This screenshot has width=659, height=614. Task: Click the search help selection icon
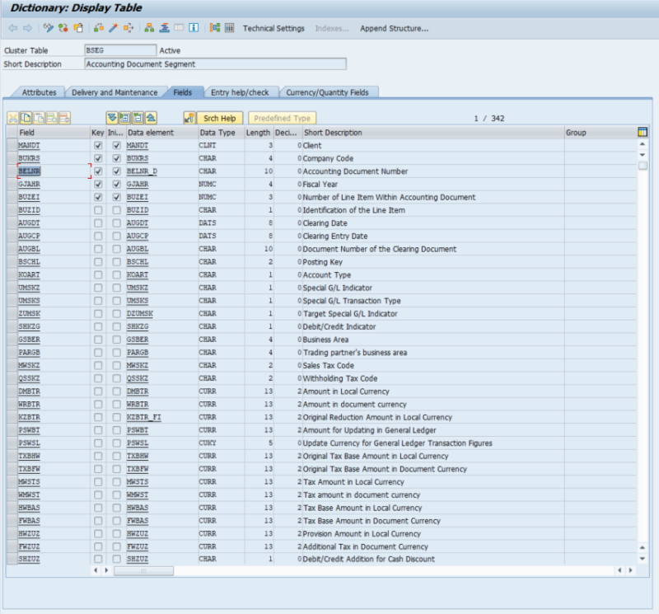tap(188, 116)
